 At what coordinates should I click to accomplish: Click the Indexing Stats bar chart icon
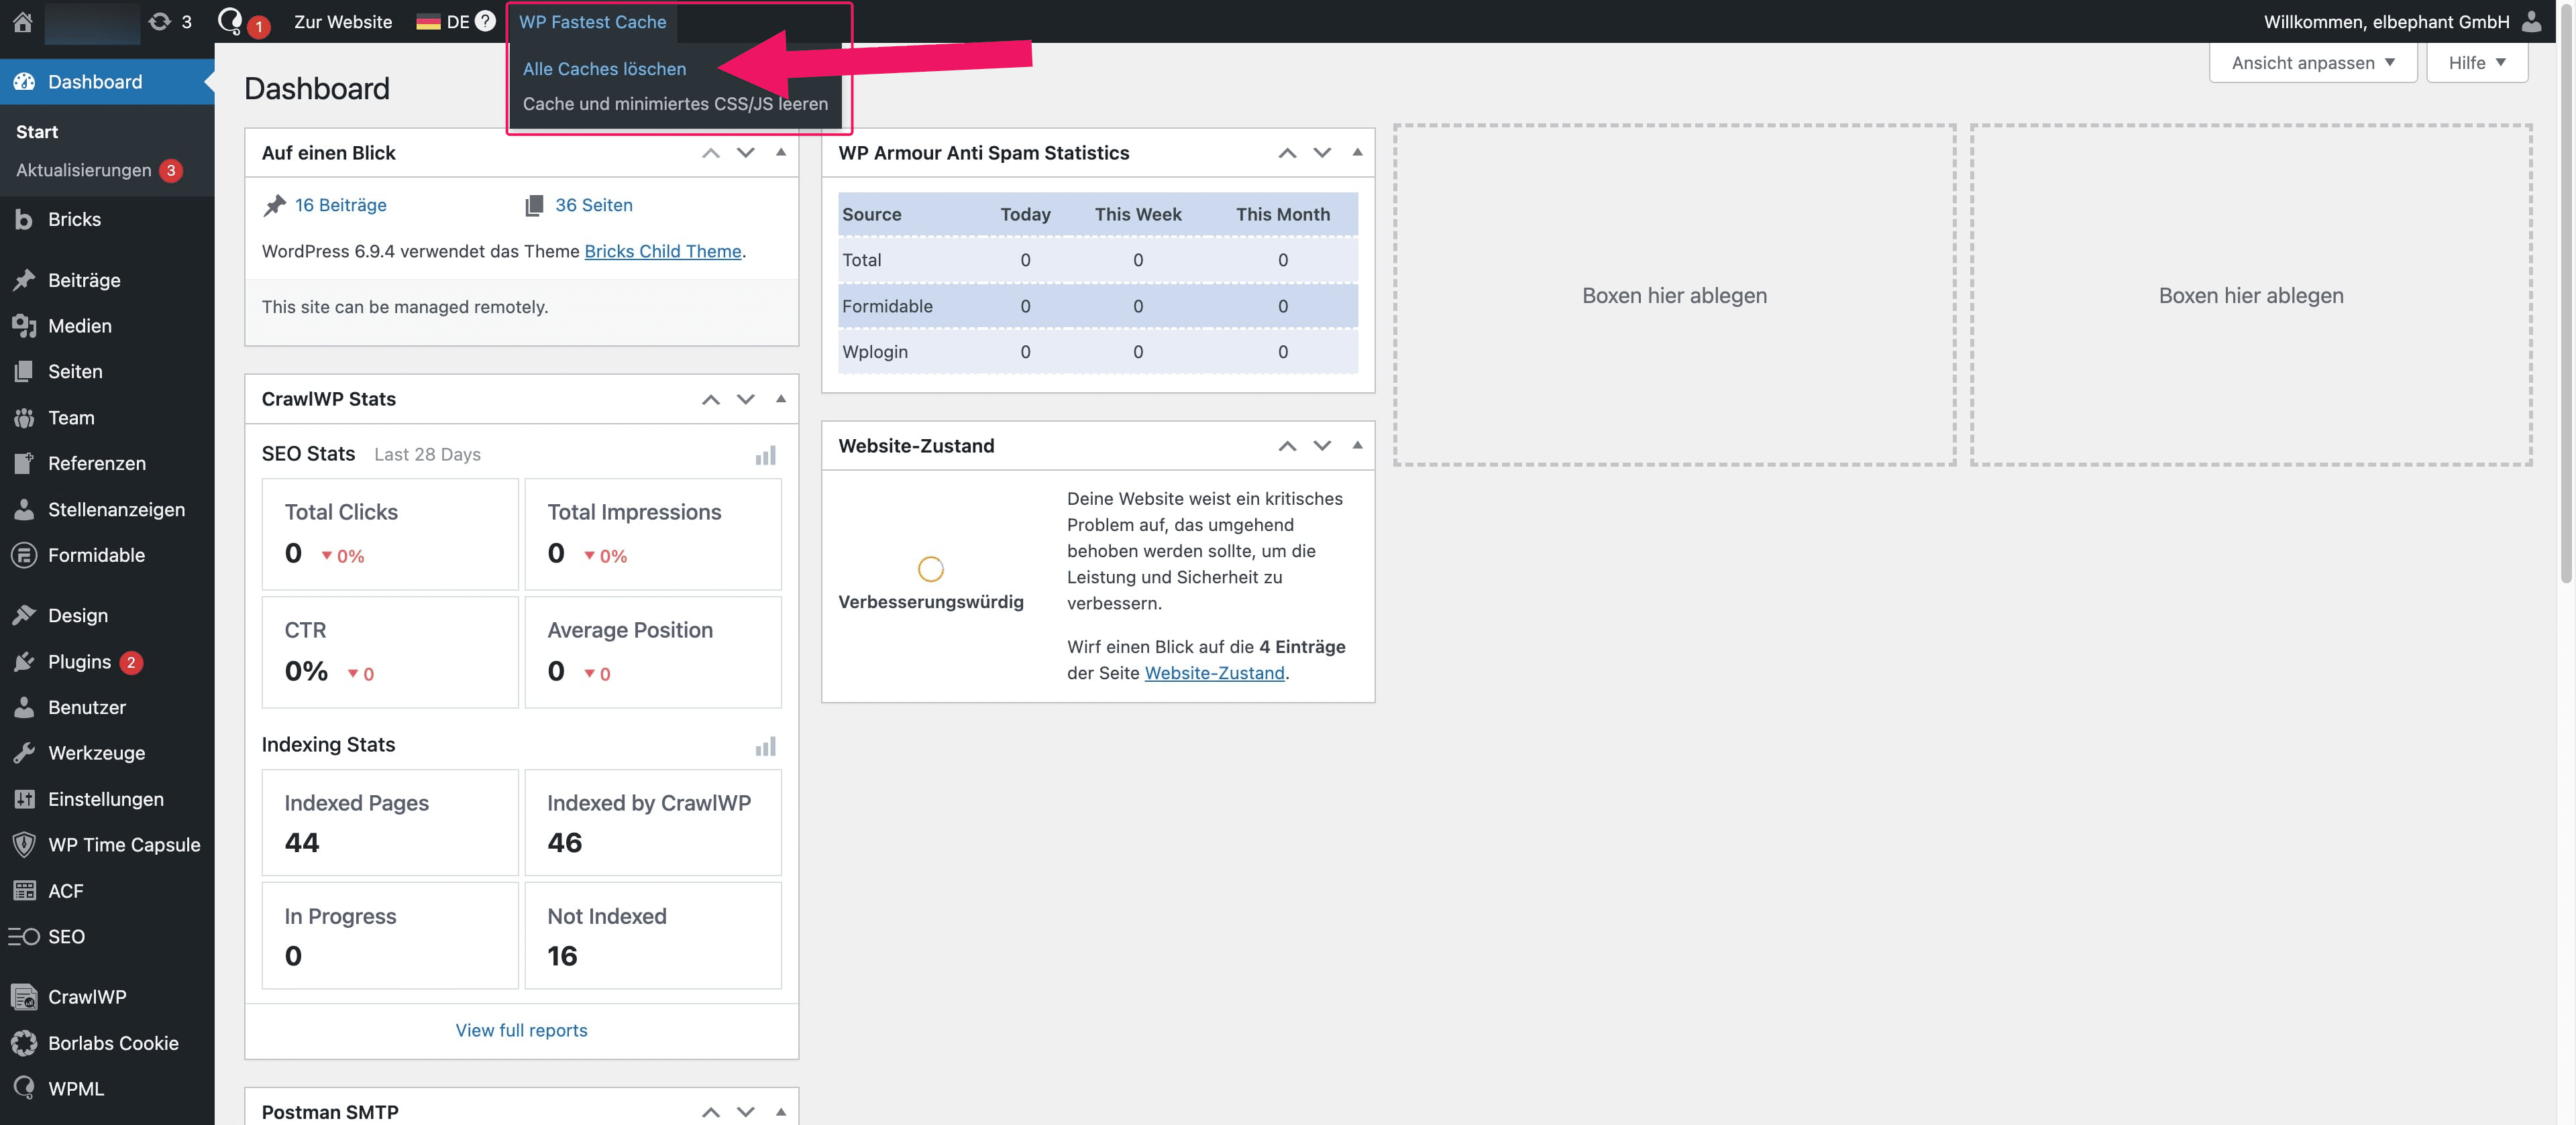coord(765,746)
